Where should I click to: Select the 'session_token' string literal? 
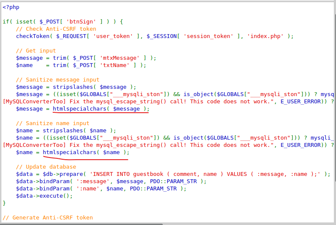point(208,36)
